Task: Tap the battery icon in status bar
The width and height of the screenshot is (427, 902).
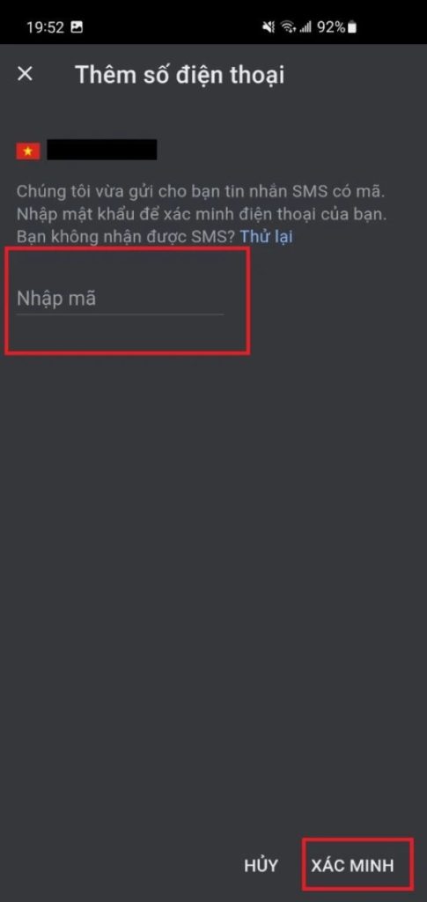Action: (351, 27)
